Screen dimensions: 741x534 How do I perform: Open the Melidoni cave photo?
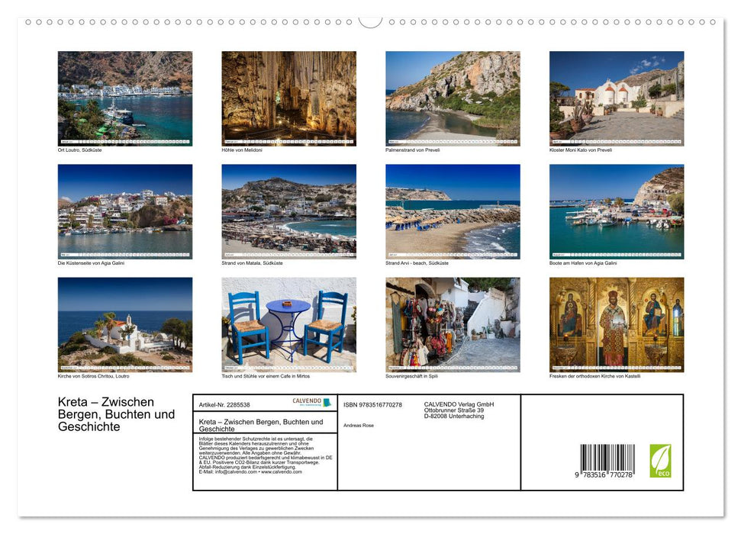288,98
